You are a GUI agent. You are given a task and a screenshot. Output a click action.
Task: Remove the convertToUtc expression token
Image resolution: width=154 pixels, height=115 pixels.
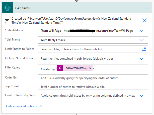tap(90, 68)
